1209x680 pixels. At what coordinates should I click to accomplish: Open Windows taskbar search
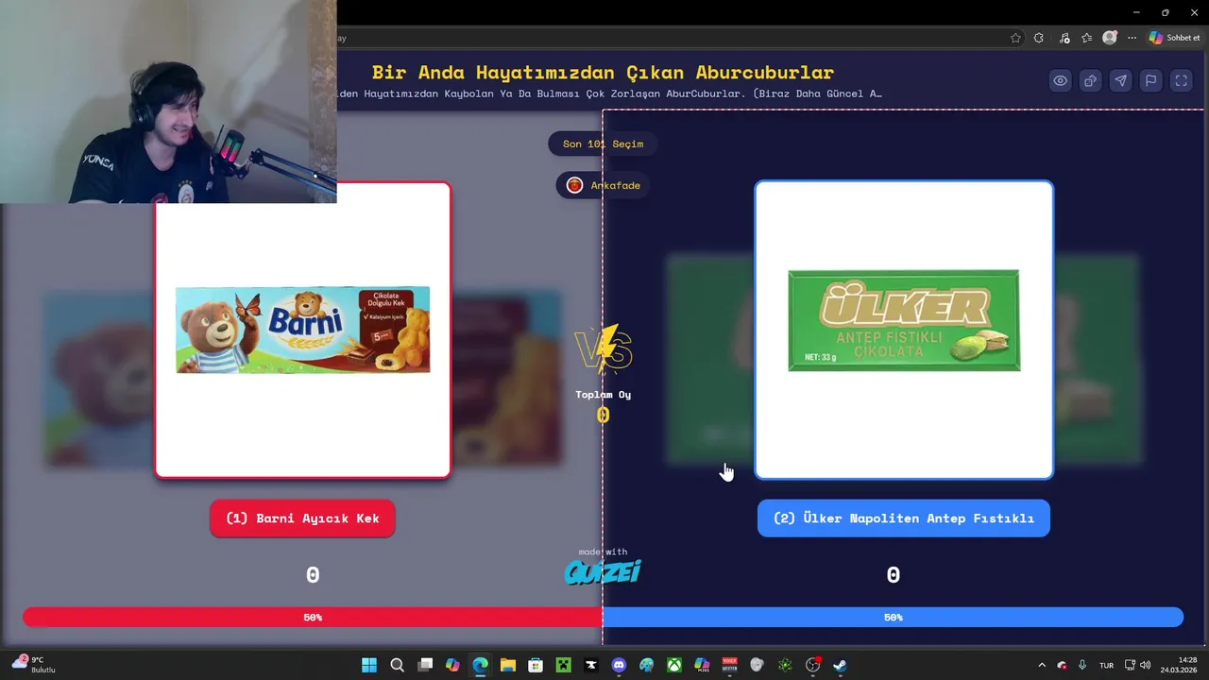click(397, 665)
